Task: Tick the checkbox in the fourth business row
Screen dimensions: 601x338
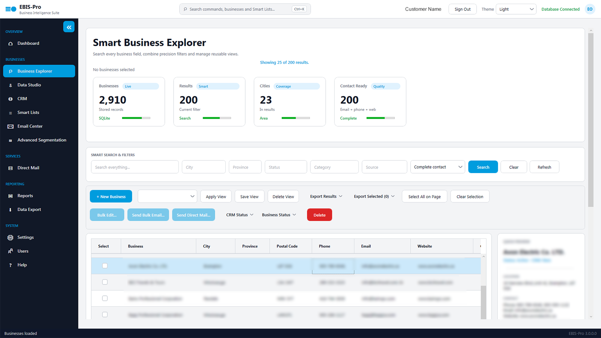Action: click(x=105, y=315)
